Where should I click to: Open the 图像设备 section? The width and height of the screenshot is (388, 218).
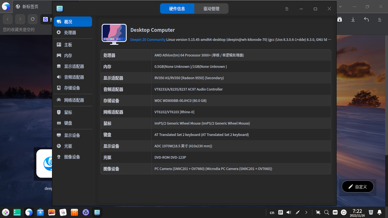point(72,157)
